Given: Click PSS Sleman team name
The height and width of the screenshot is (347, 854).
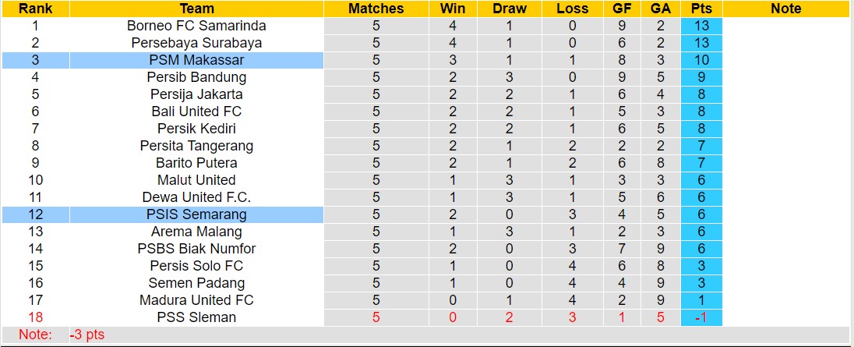Looking at the screenshot, I should click(196, 317).
